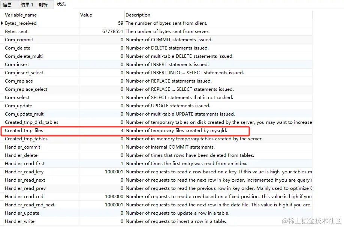Click the Description column header
344x227 pixels.
point(138,15)
